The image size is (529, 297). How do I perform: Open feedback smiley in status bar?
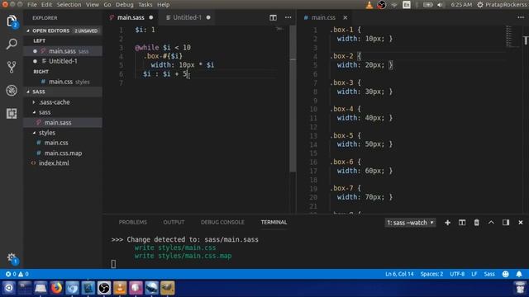click(x=505, y=274)
